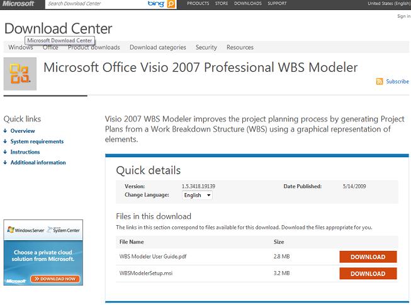Click Download Now on cloud ad
Image resolution: width=411 pixels, height=305 pixels.
(56, 279)
